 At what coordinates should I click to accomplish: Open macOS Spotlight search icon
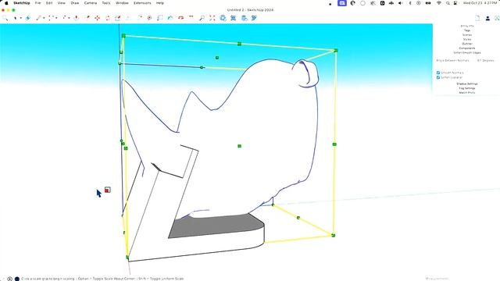[448, 3]
